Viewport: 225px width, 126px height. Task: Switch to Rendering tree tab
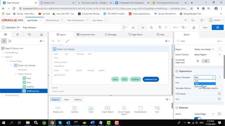[x=6, y=34]
